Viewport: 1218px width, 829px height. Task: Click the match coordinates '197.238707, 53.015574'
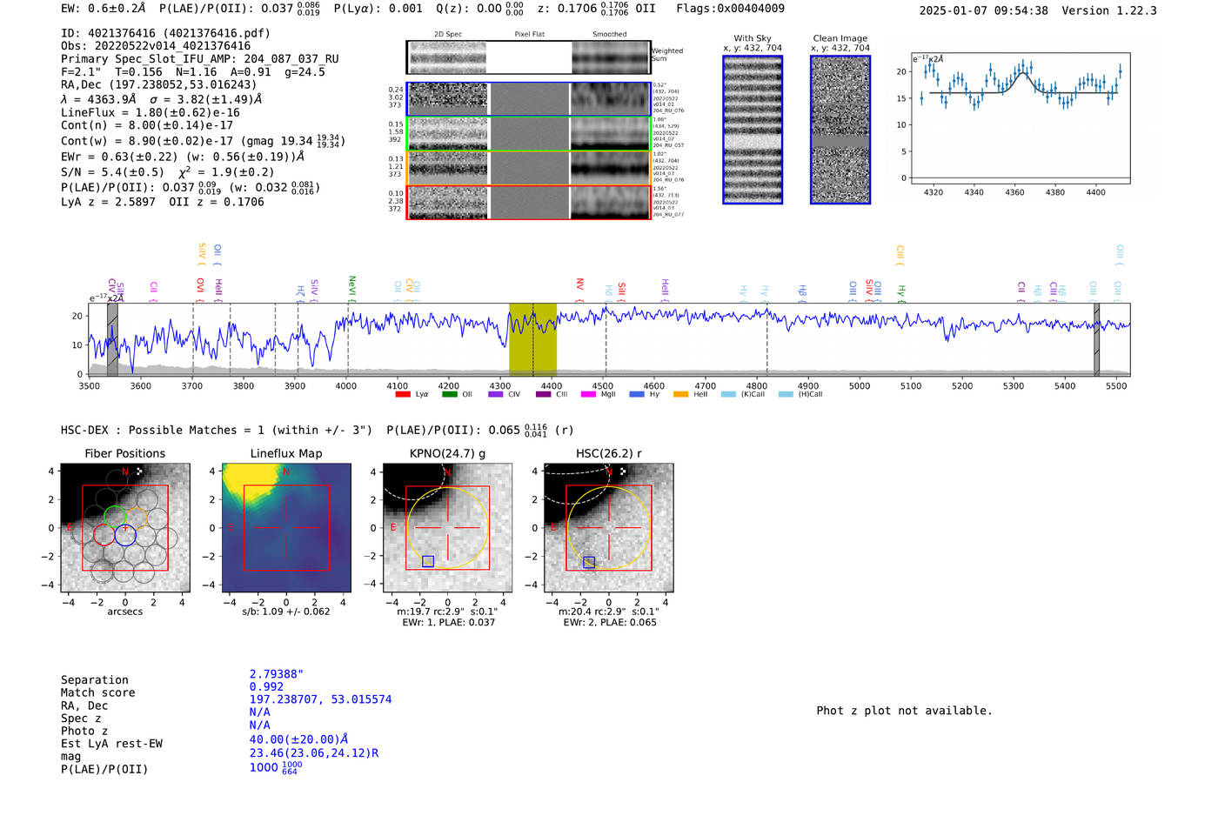(x=321, y=699)
